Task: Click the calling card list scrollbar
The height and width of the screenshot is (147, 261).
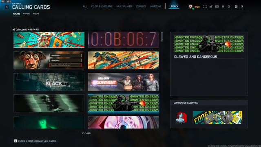Action: point(162,37)
